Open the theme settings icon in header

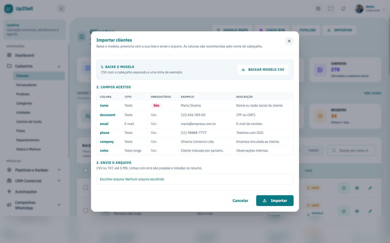pos(318,9)
